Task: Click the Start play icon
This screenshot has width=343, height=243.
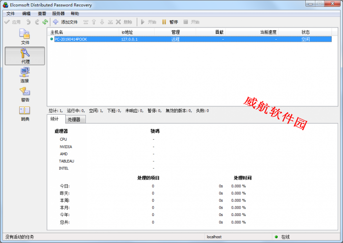Action: tap(143, 22)
